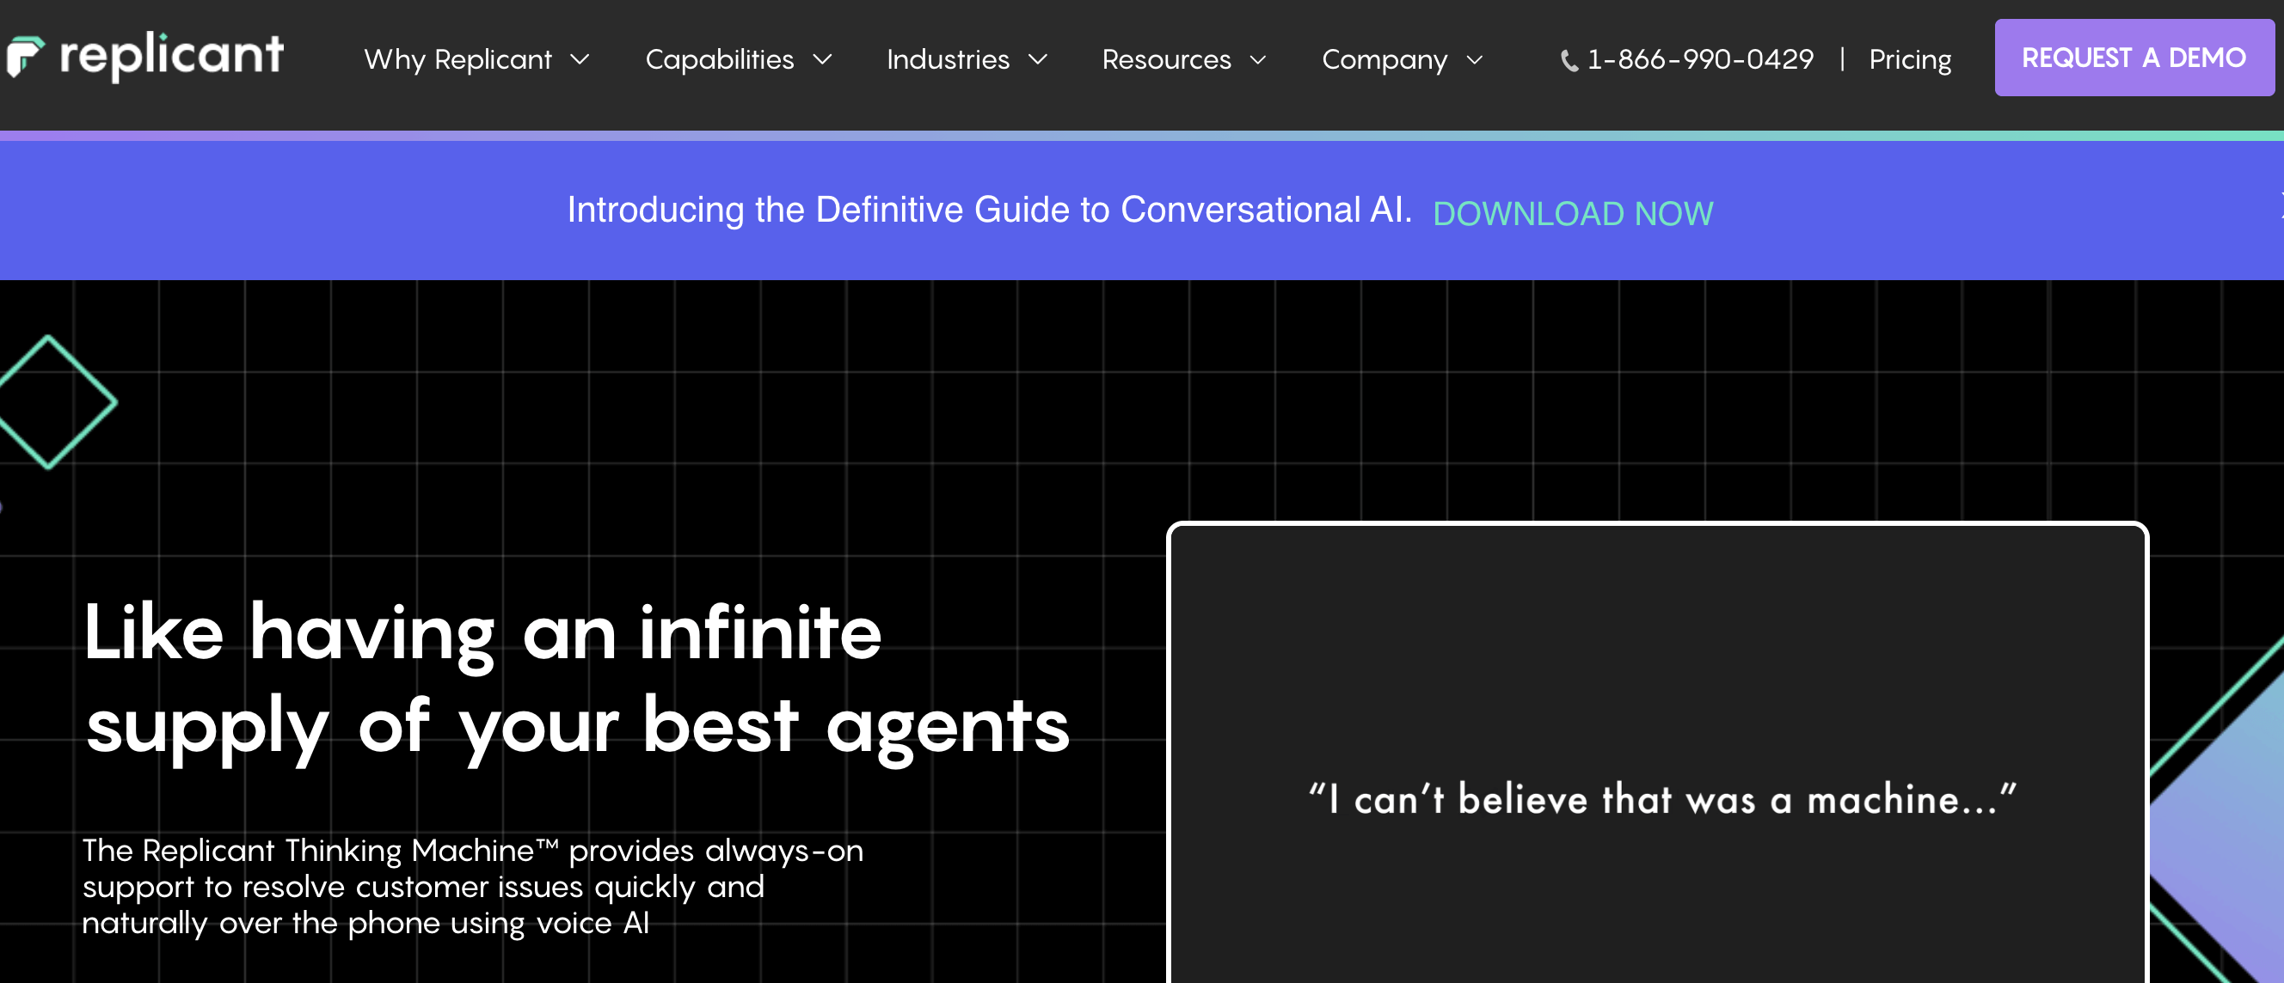Click the Definitive Guide to Conversational AI announcement text
Viewport: 2284px width, 983px height.
point(990,210)
